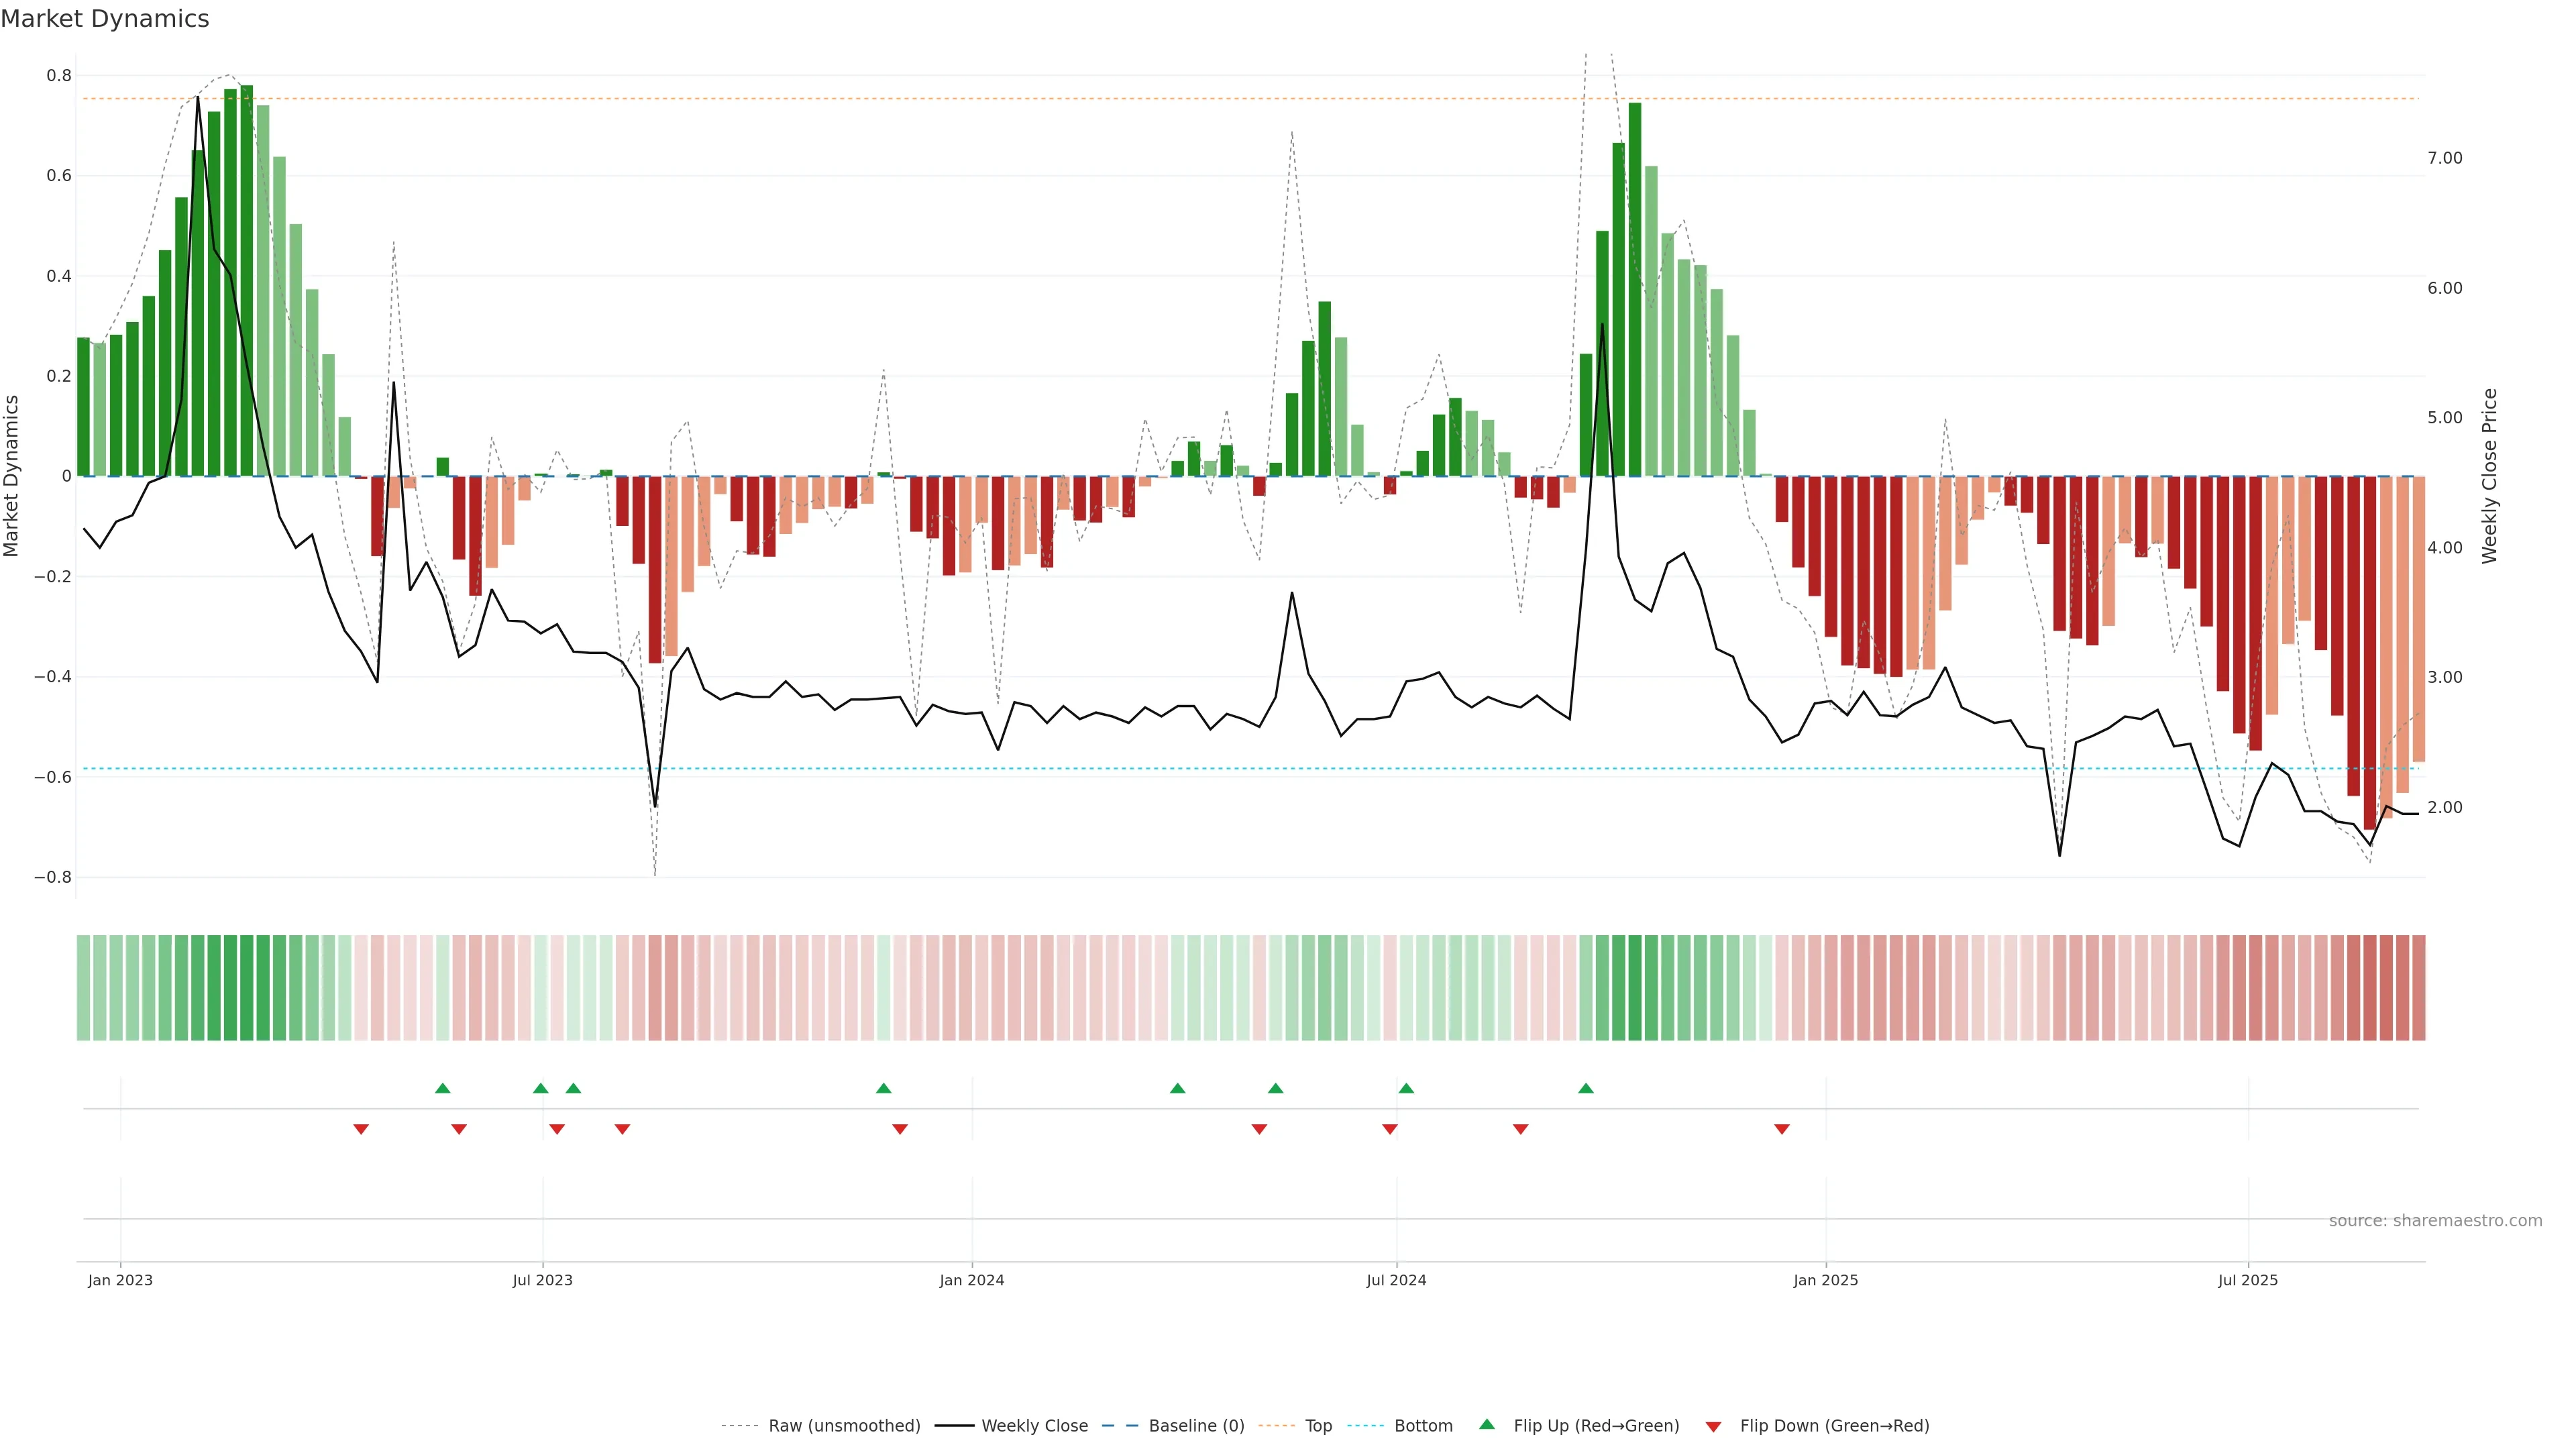Image resolution: width=2576 pixels, height=1449 pixels.
Task: Toggle the Weekly Close legend entry
Action: [x=1034, y=1426]
